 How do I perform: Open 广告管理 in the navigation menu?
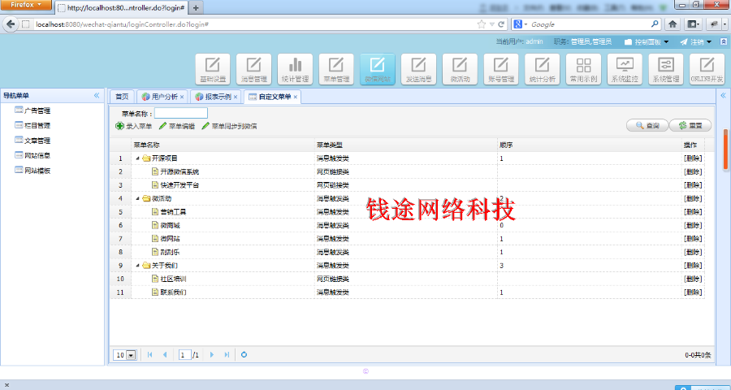click(x=32, y=110)
